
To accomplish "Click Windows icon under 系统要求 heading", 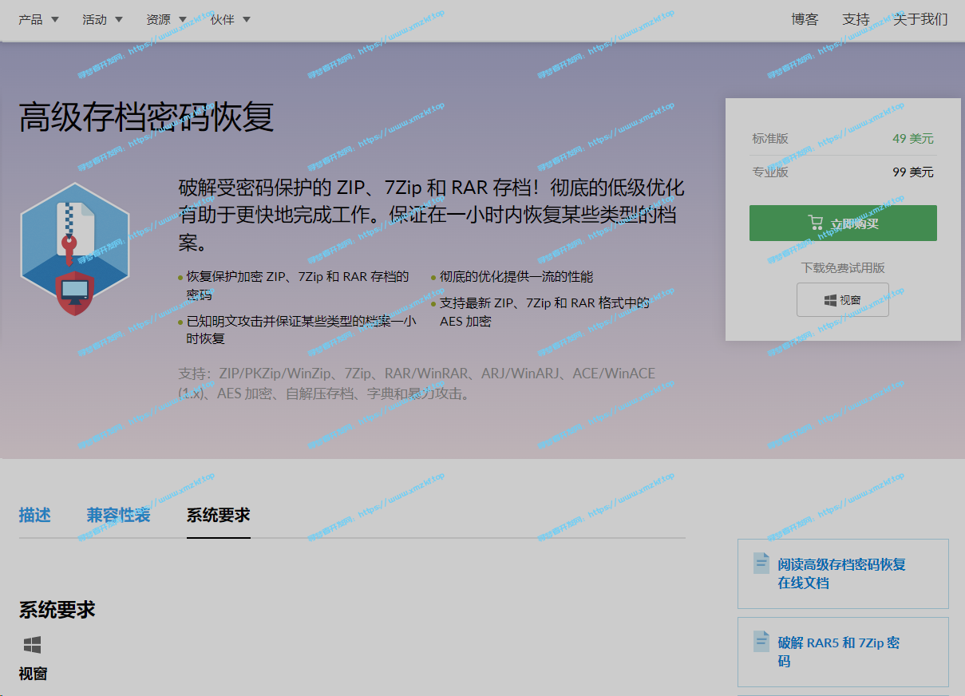I will point(32,645).
